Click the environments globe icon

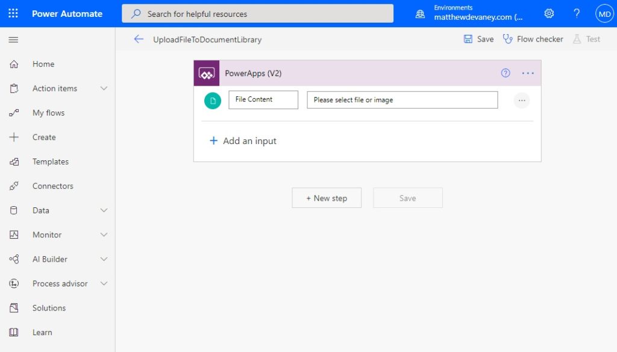[420, 14]
